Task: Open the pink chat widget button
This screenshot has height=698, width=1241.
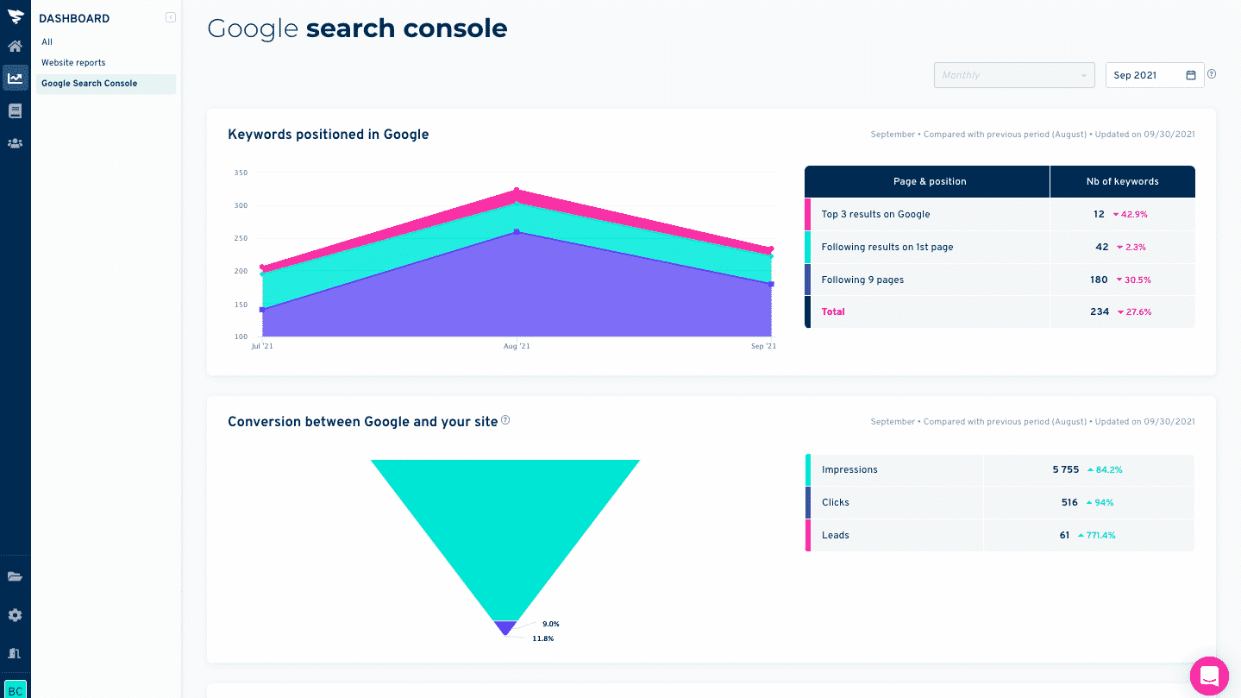Action: click(1209, 676)
